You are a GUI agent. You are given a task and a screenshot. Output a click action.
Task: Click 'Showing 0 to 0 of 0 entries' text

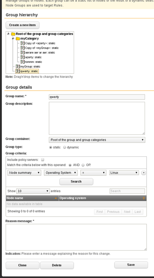click(26, 211)
